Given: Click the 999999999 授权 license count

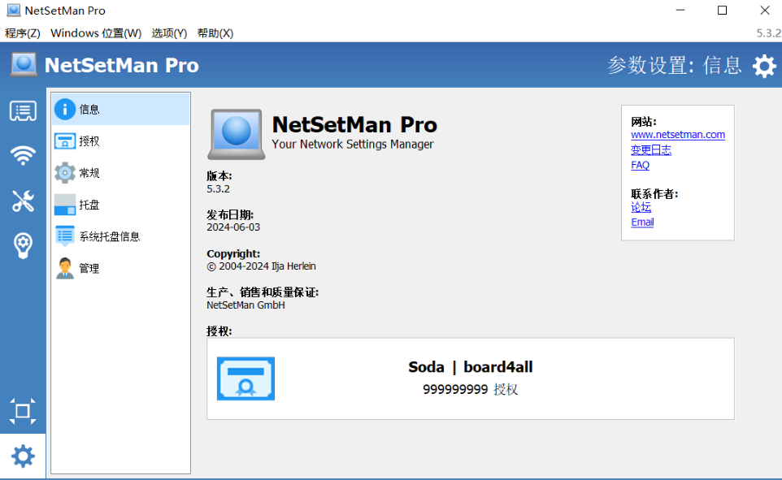Looking at the screenshot, I should coord(471,389).
